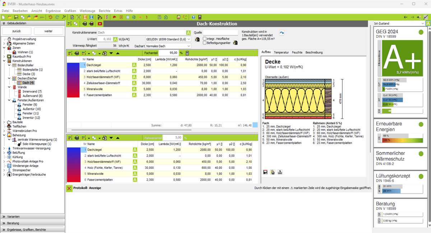
Task: Close the Protokoll-Anzeige with the red X
Action: click(69, 188)
